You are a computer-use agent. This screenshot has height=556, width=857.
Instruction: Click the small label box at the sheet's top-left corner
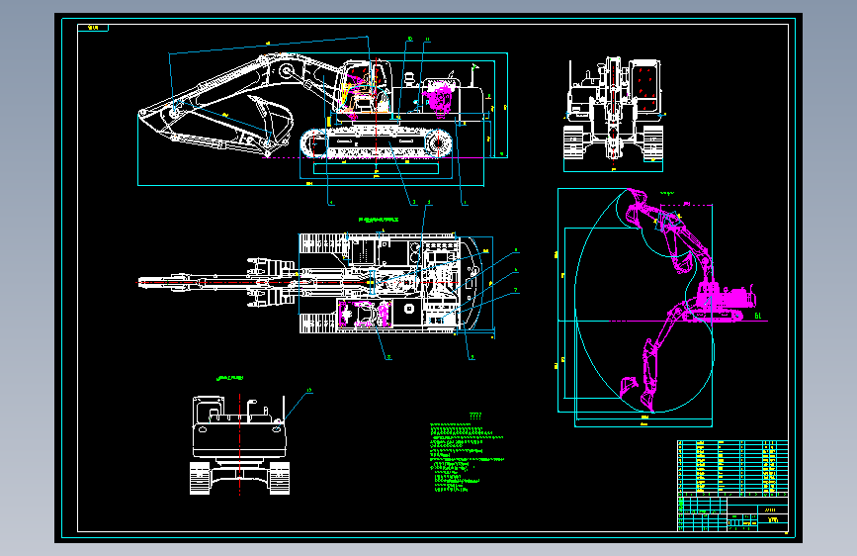[x=93, y=28]
